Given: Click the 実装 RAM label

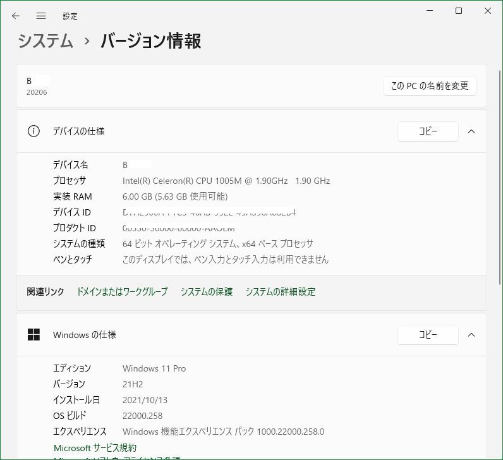Looking at the screenshot, I should (x=73, y=197).
